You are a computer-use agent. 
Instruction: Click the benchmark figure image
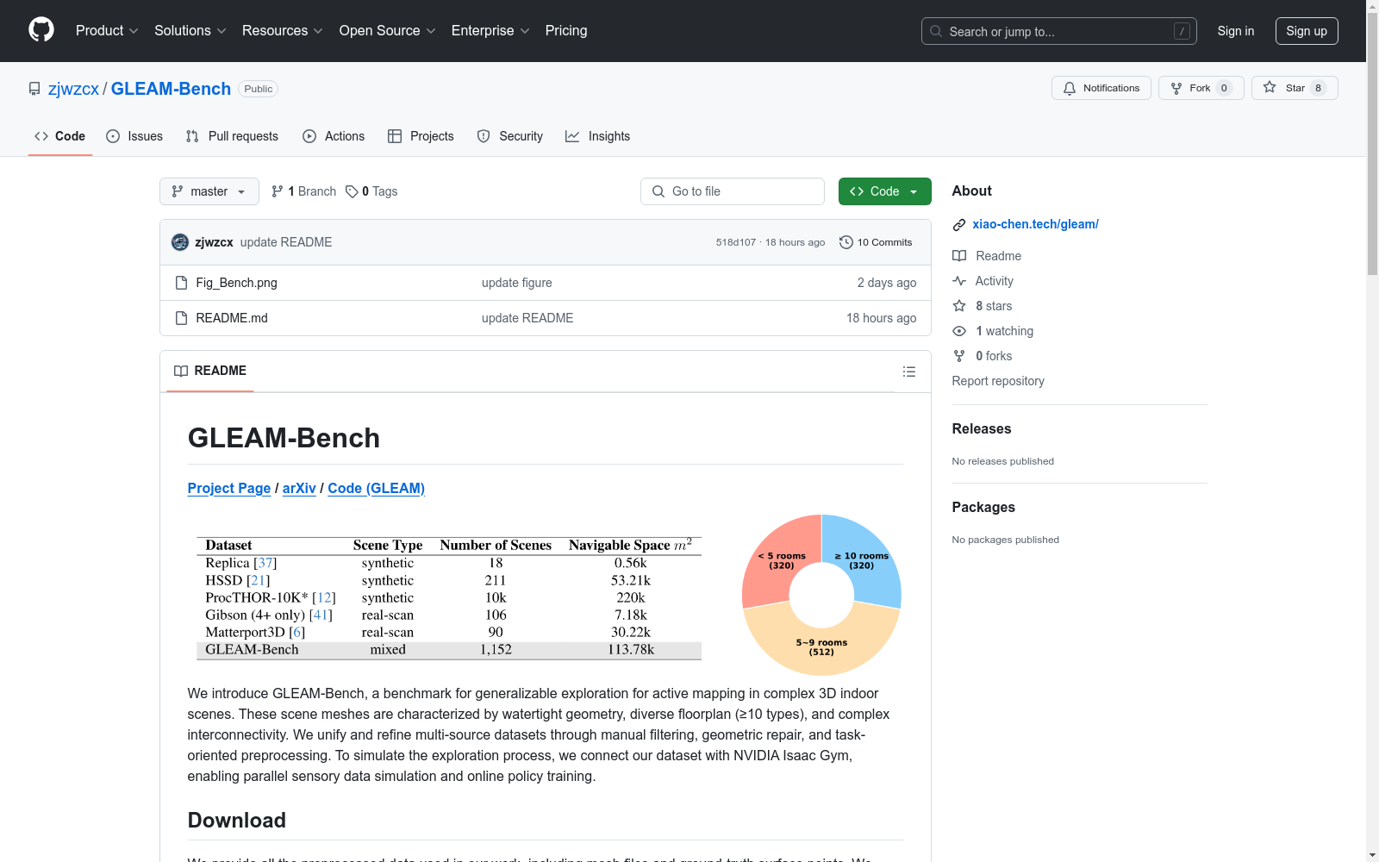pos(546,595)
